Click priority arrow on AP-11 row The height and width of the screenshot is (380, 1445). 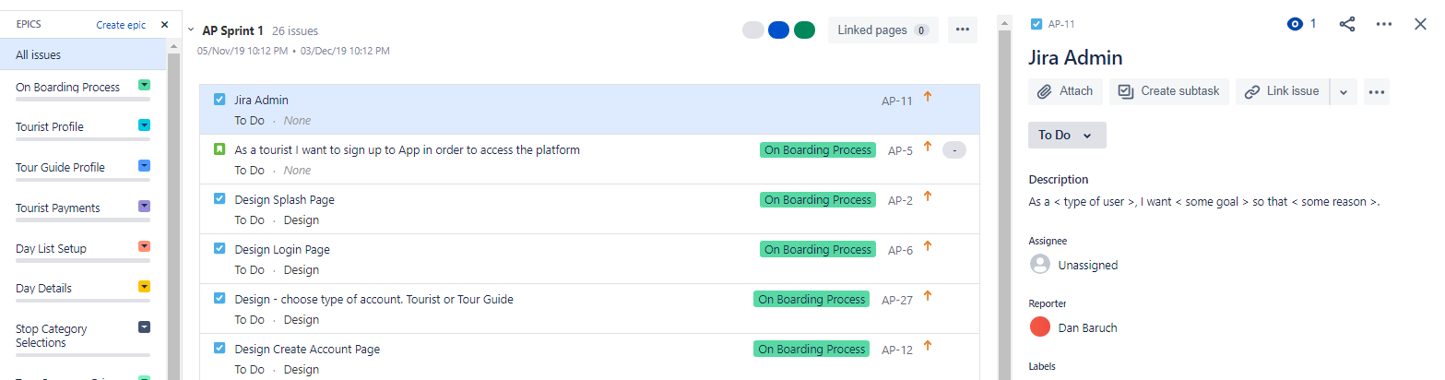point(928,97)
